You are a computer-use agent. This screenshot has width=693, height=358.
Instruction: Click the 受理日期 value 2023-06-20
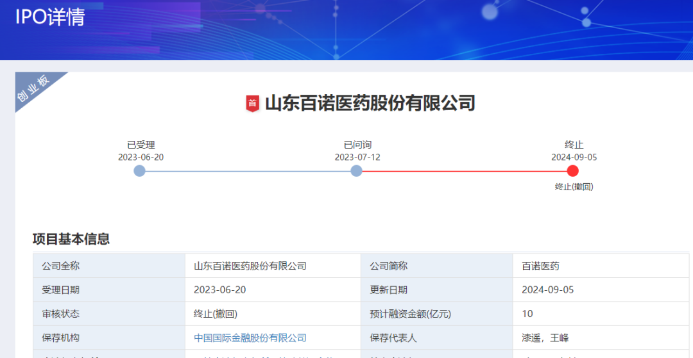click(220, 290)
